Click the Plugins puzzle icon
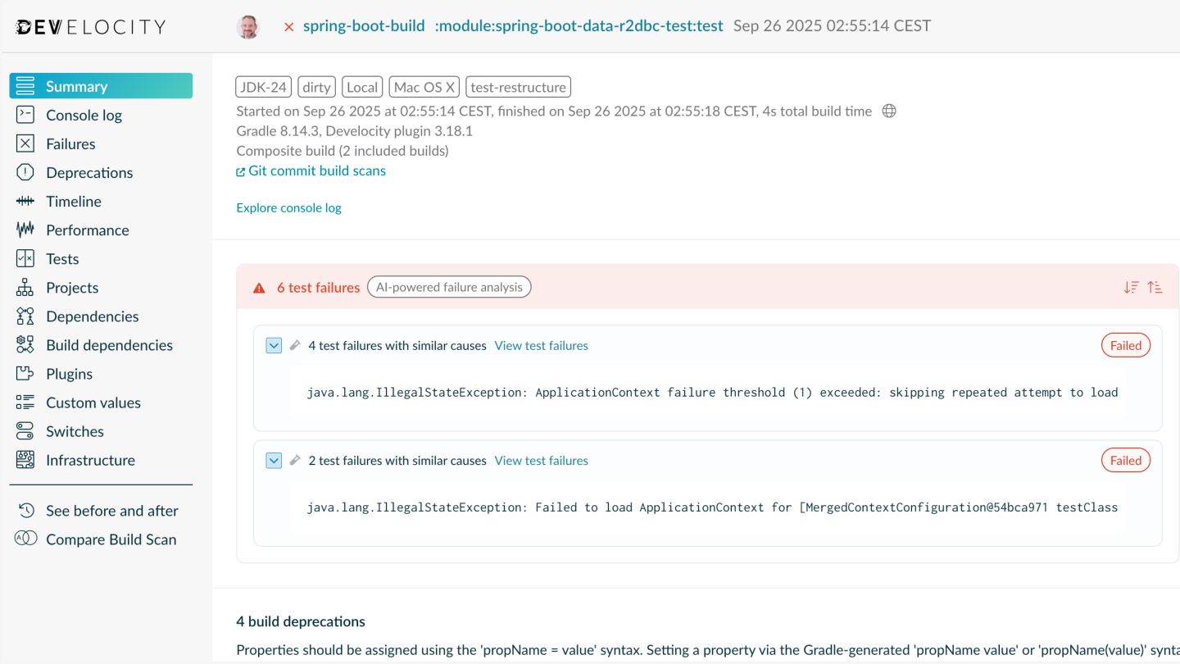The height and width of the screenshot is (664, 1180). coord(25,373)
